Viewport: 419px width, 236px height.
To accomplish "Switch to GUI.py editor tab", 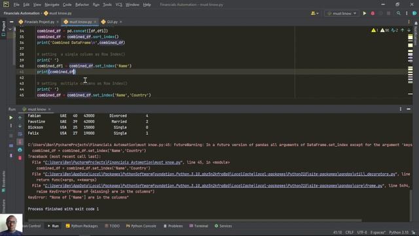I will [x=112, y=22].
